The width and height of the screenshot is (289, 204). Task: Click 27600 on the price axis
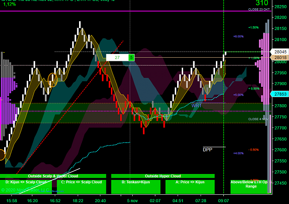281,150
